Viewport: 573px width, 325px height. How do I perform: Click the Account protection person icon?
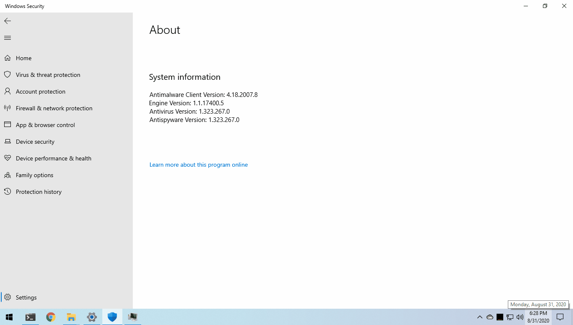point(8,91)
